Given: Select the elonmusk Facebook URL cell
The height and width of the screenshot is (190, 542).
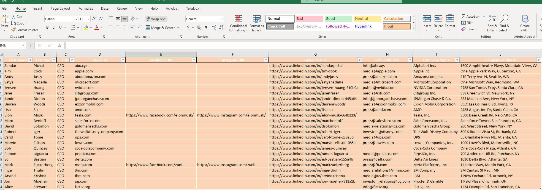Looking at the screenshot, I should click(x=161, y=115).
